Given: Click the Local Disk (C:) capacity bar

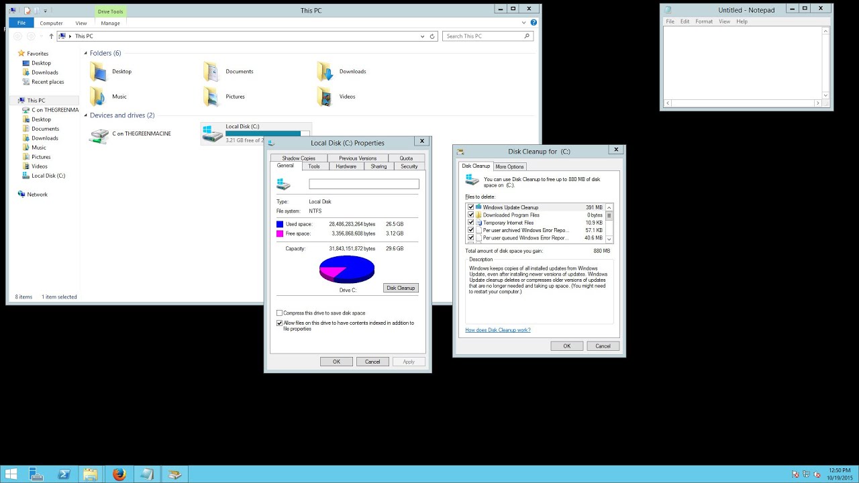Looking at the screenshot, I should point(267,133).
